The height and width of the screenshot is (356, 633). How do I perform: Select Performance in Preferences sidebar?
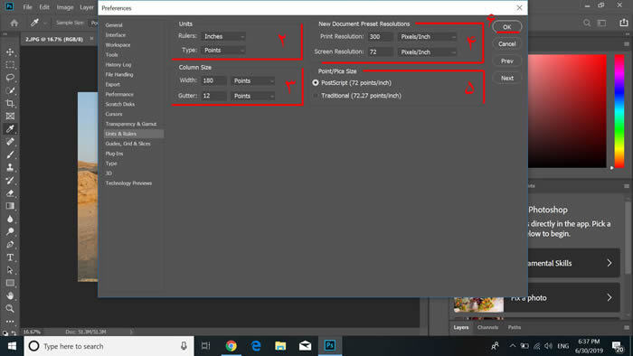point(119,94)
